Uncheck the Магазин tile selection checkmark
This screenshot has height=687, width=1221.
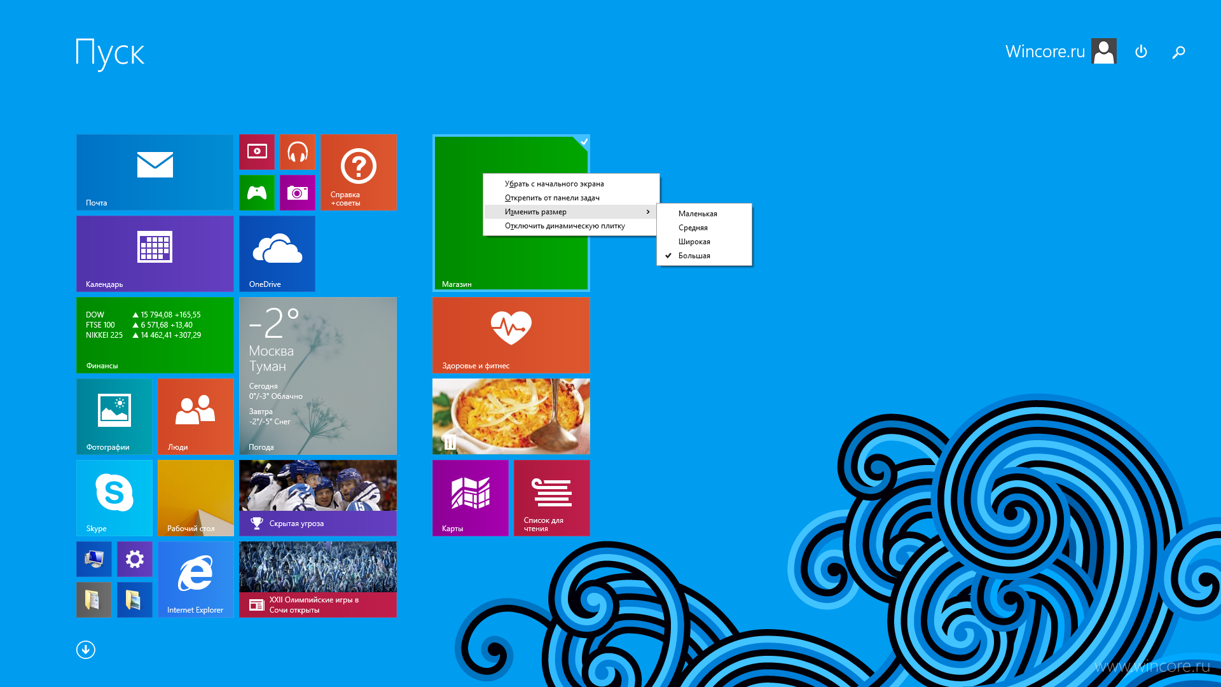(583, 141)
